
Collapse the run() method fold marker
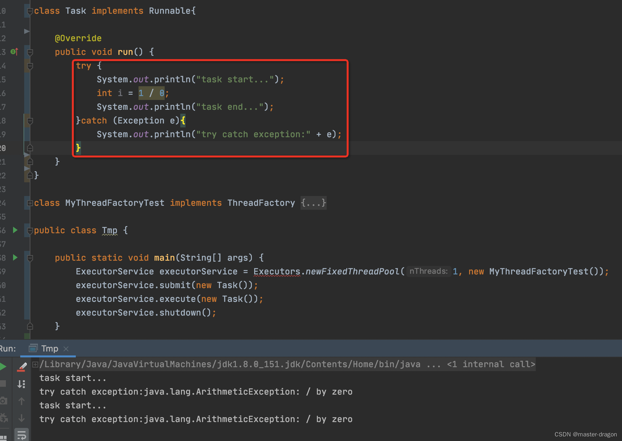(x=30, y=52)
